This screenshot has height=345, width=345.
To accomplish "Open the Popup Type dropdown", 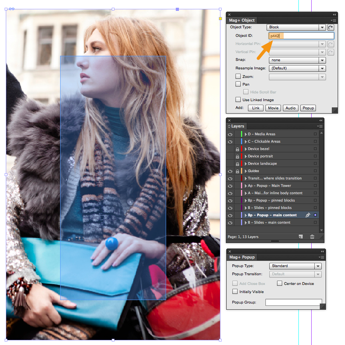I will [295, 266].
